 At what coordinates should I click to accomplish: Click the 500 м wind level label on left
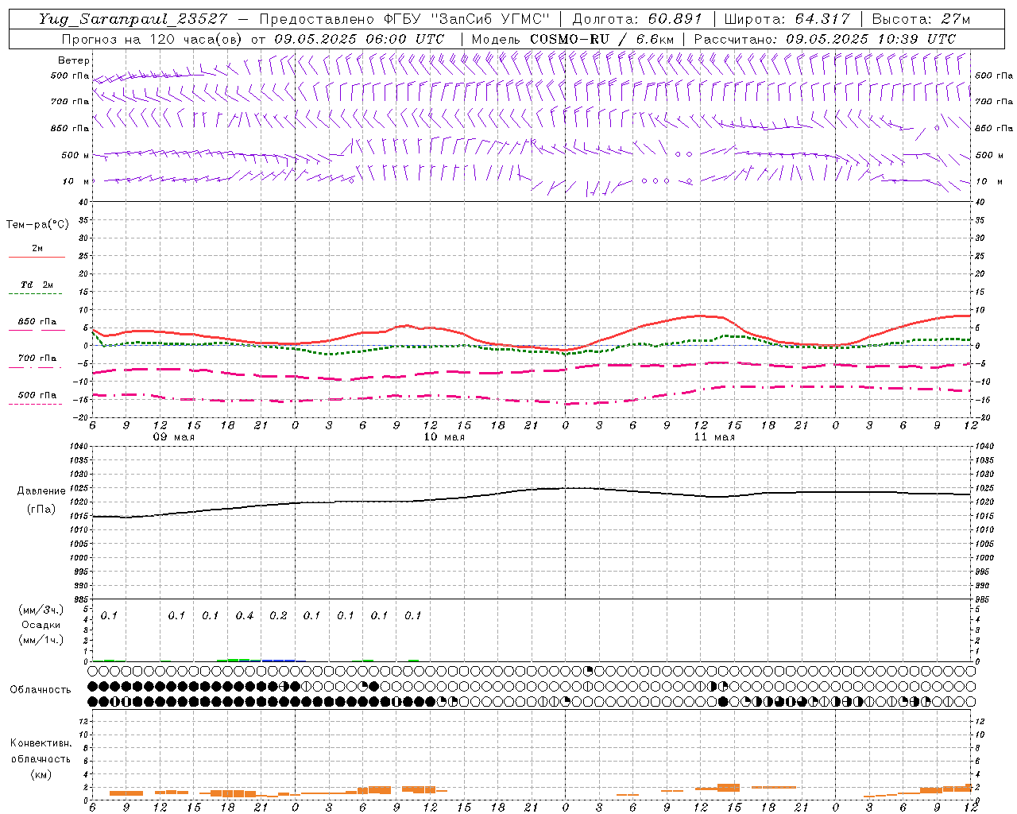click(75, 155)
